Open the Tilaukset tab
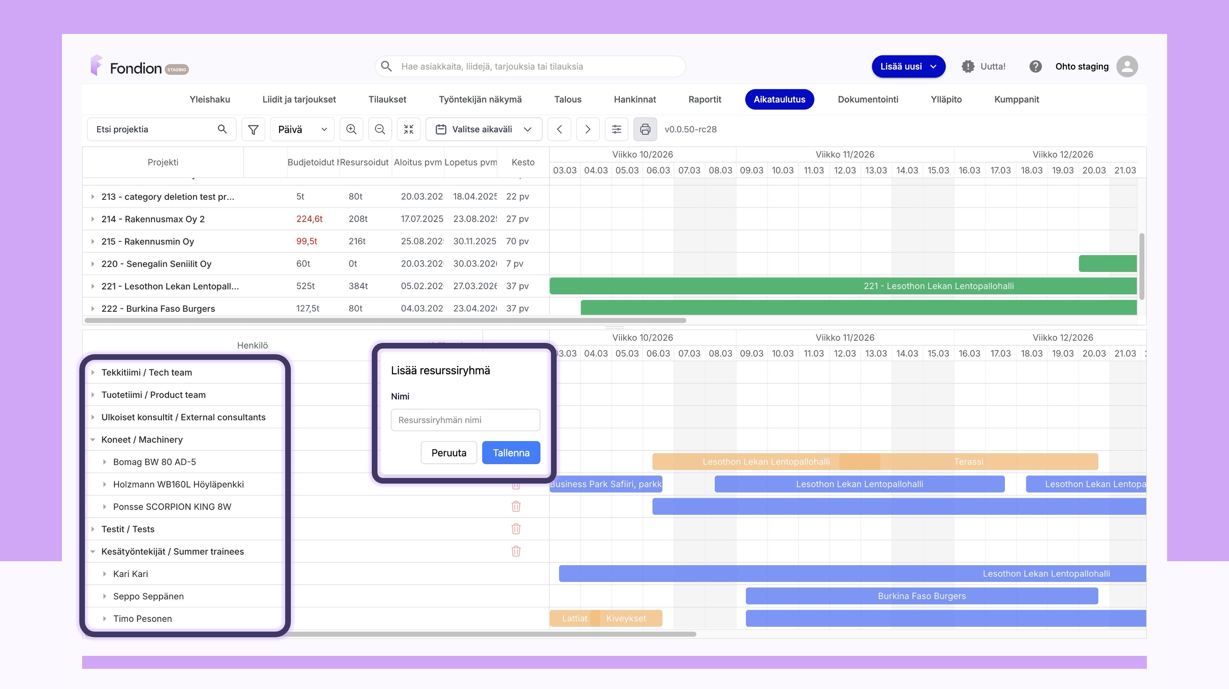 [x=387, y=99]
